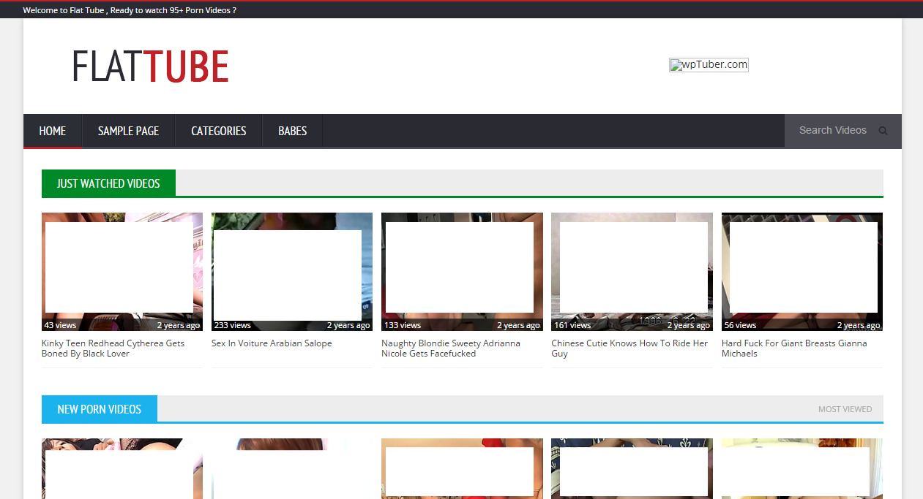Image resolution: width=923 pixels, height=499 pixels.
Task: Click the search magnifier icon
Action: click(x=883, y=131)
